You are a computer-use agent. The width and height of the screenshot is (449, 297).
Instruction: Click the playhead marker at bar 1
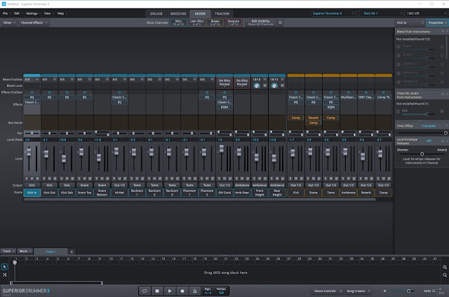click(15, 263)
